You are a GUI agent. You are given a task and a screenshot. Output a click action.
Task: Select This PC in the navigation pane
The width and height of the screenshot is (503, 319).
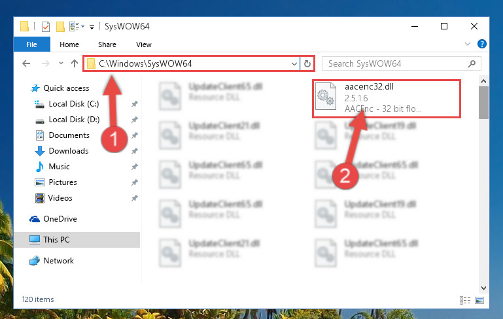pyautogui.click(x=77, y=240)
